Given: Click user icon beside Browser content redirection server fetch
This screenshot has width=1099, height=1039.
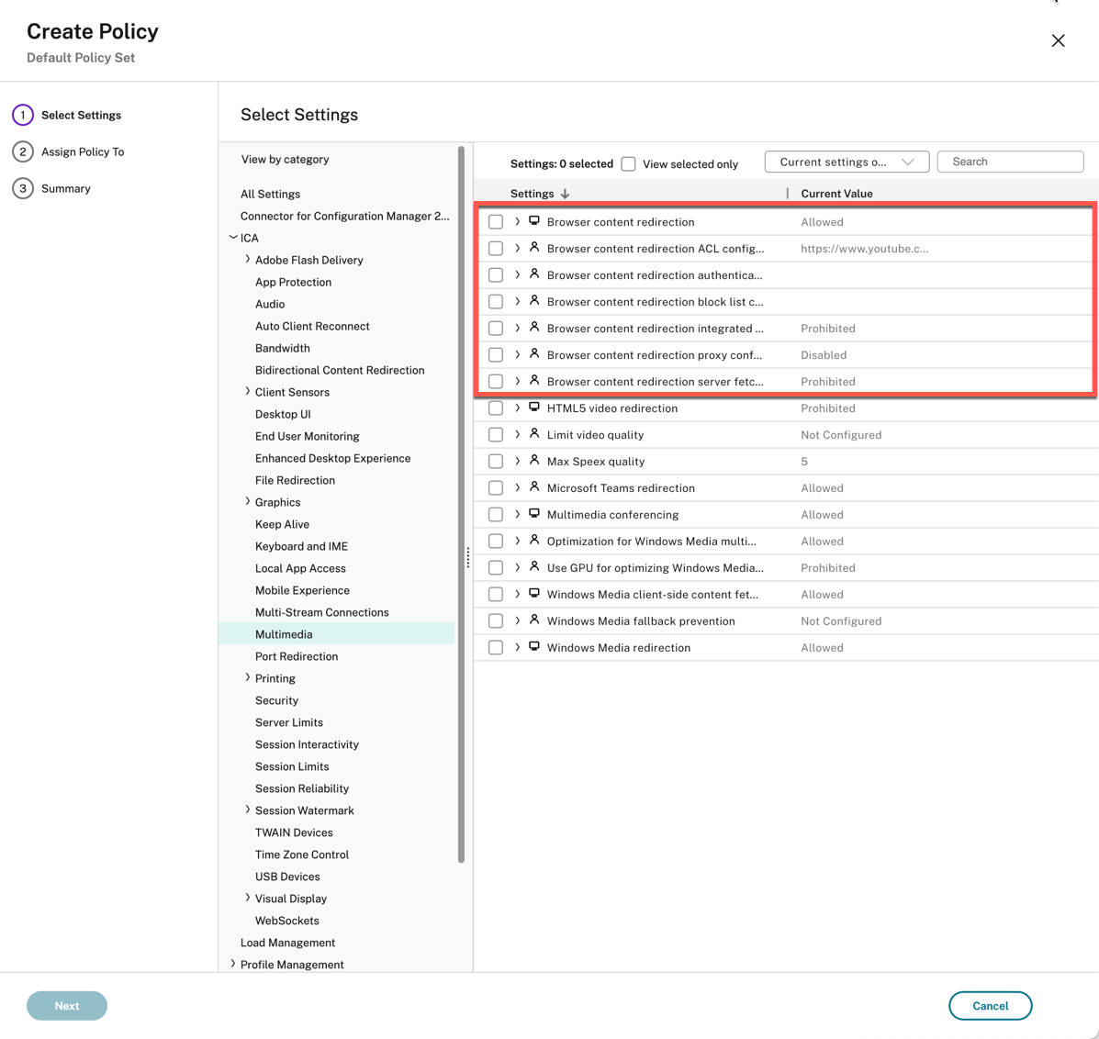Looking at the screenshot, I should (534, 381).
